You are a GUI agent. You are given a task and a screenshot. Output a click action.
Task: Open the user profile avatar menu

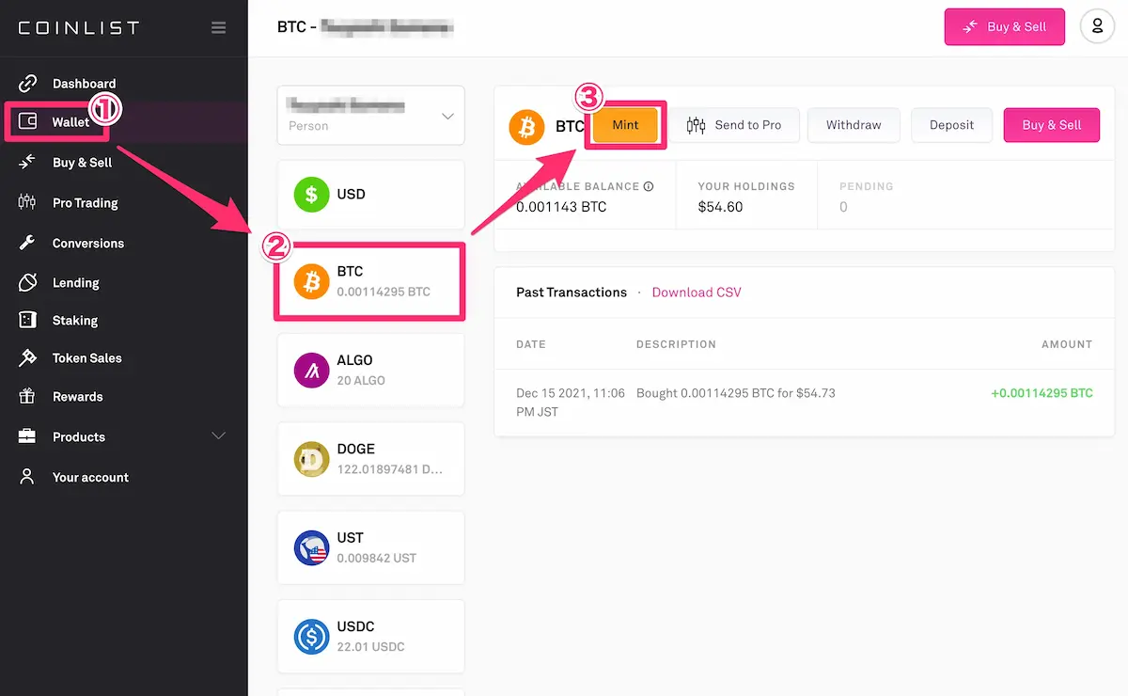pos(1097,26)
